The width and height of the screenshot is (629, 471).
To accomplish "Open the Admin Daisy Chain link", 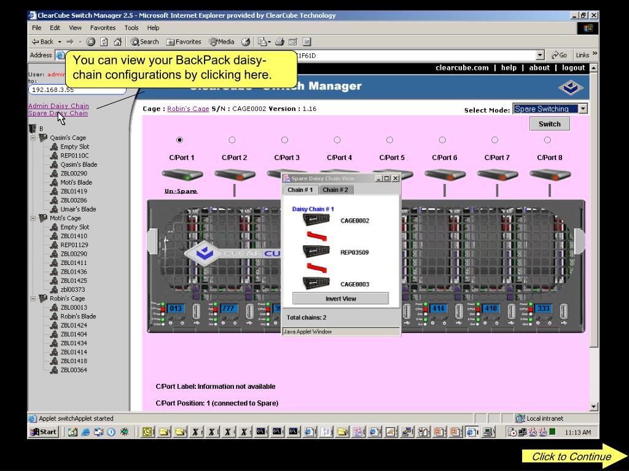I will 58,105.
